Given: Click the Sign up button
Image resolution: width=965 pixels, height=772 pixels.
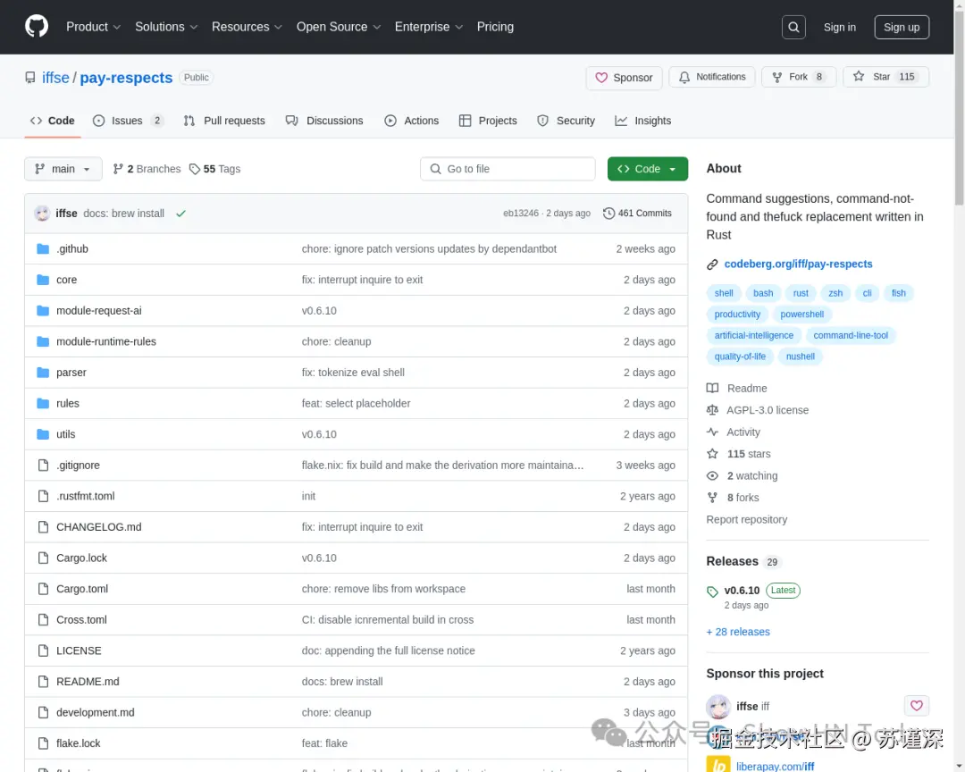Looking at the screenshot, I should coord(901,27).
